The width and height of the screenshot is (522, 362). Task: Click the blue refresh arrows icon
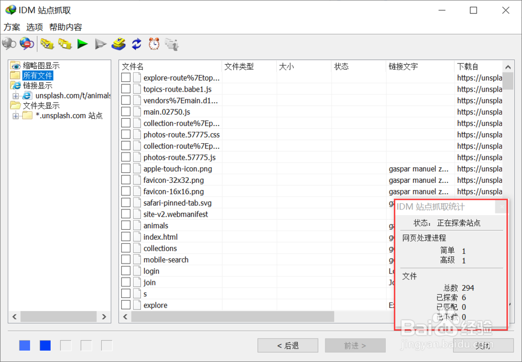(136, 44)
